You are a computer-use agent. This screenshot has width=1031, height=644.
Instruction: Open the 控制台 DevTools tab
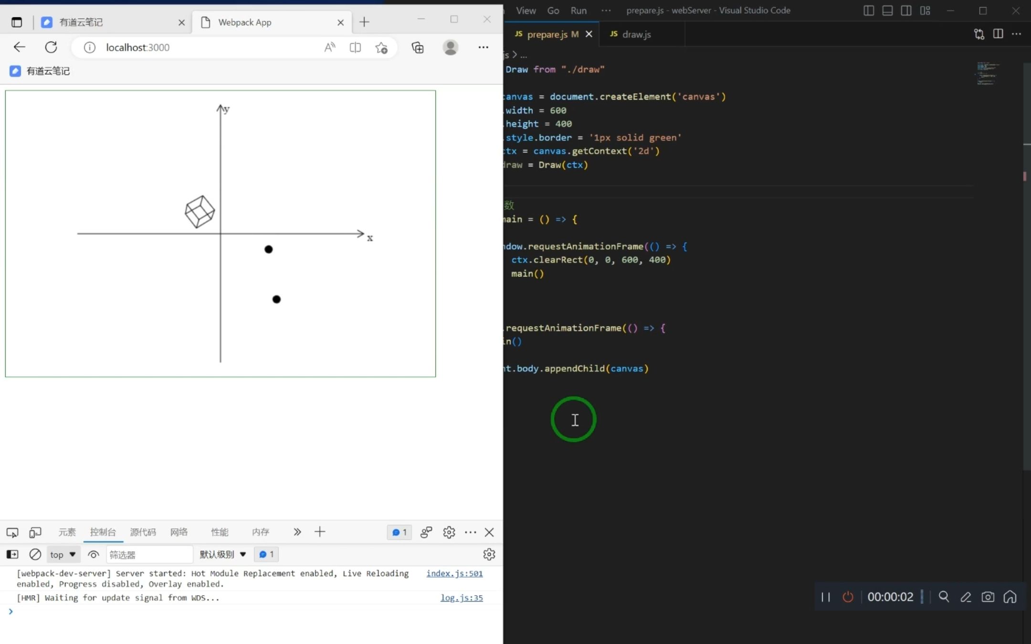[103, 532]
